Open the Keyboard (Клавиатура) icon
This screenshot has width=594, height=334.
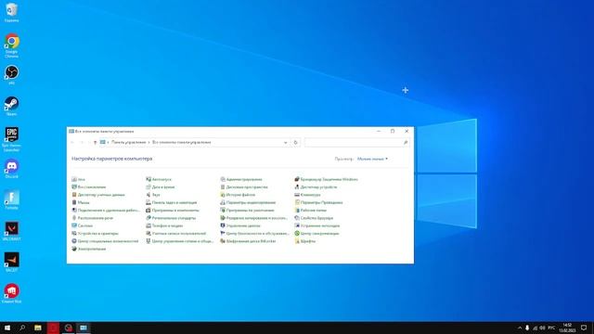point(297,195)
